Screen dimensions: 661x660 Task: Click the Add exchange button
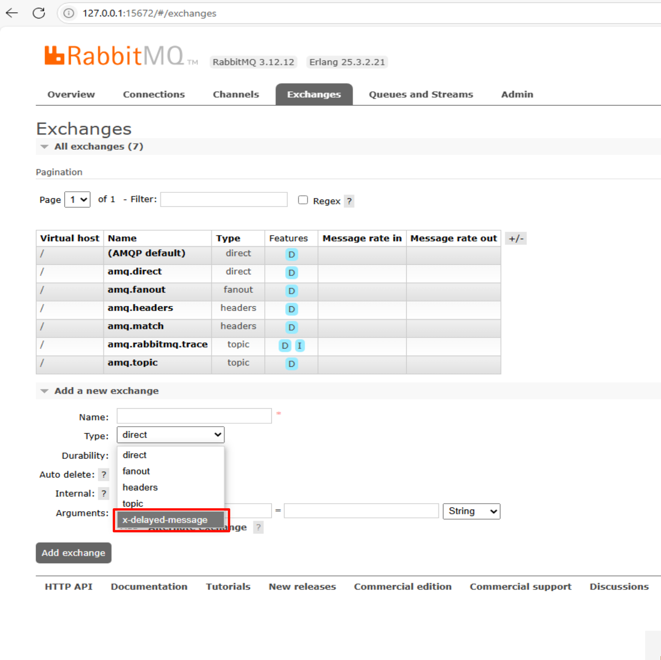[74, 553]
